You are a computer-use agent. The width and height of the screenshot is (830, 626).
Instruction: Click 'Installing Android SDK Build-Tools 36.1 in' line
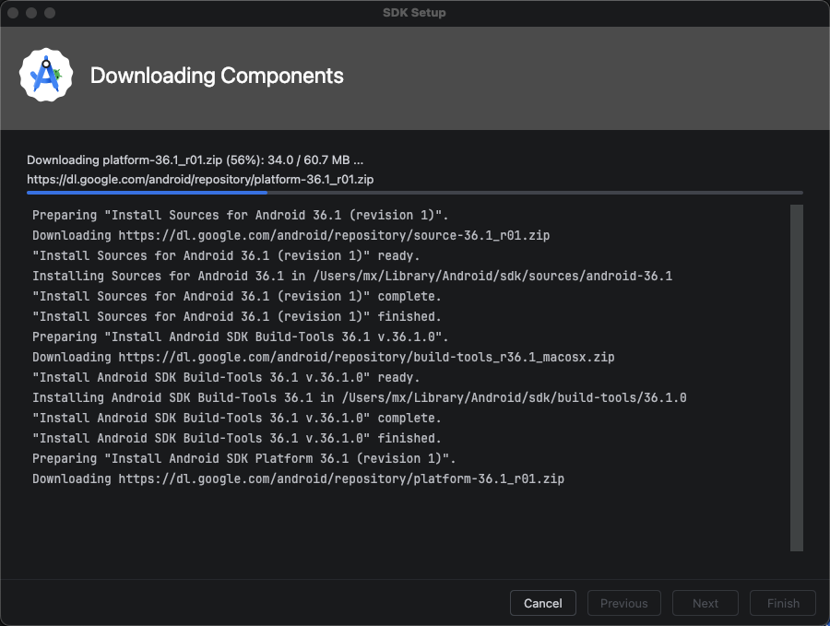pyautogui.click(x=360, y=398)
